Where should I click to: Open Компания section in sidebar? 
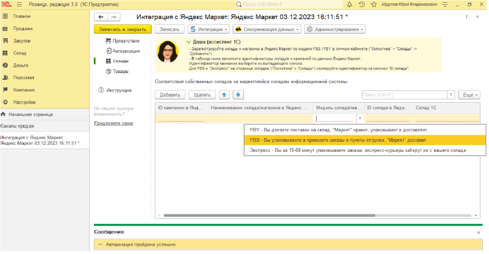coord(24,90)
